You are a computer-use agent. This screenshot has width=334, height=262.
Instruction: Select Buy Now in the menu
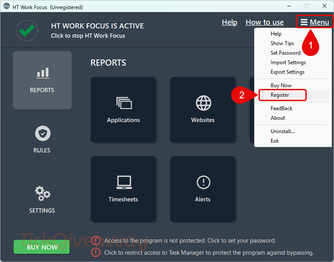point(281,85)
